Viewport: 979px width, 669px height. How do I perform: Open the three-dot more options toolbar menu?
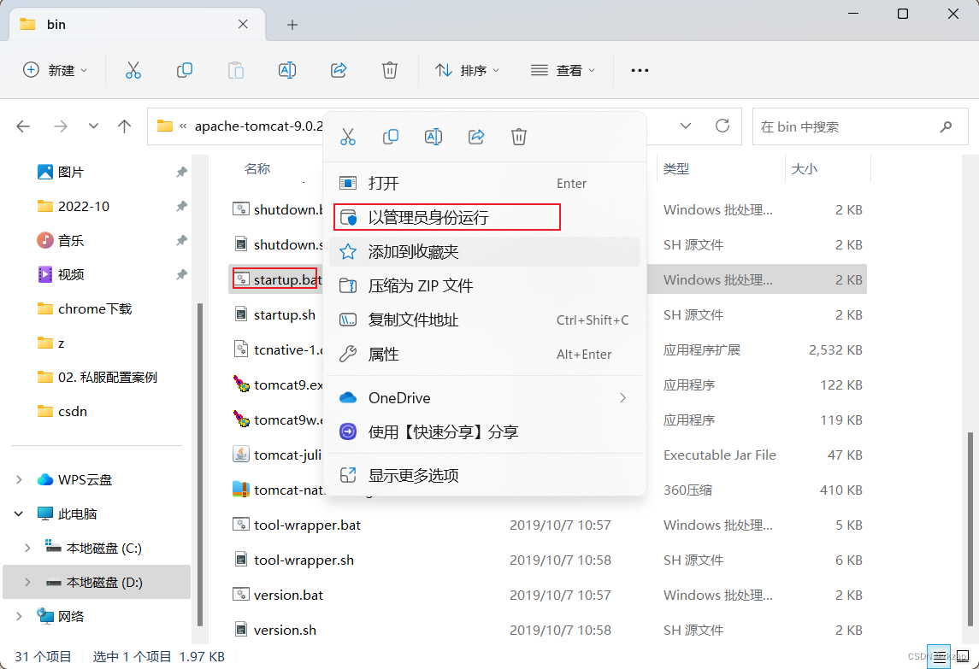(x=640, y=71)
